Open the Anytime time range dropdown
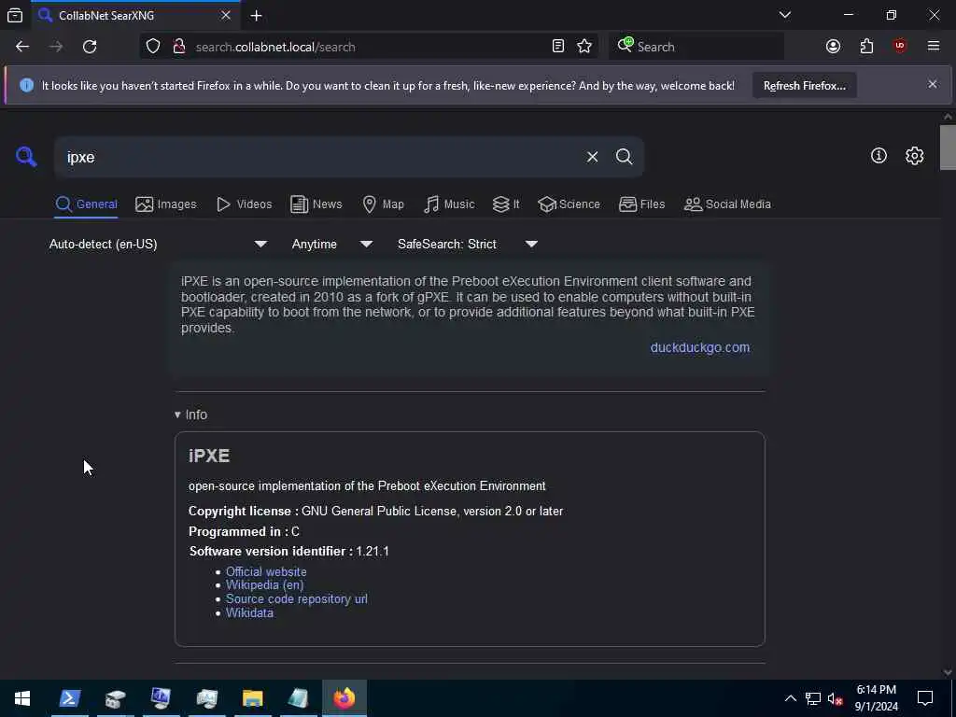This screenshot has height=717, width=956. pos(331,244)
